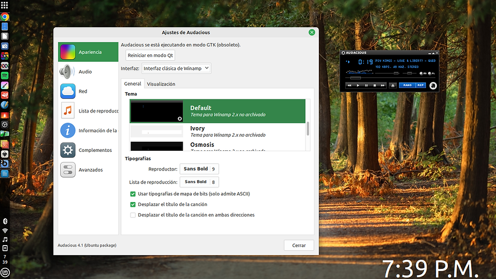This screenshot has width=496, height=279.
Task: Enable scrolling title 'en ambas direcciones'
Action: point(133,215)
